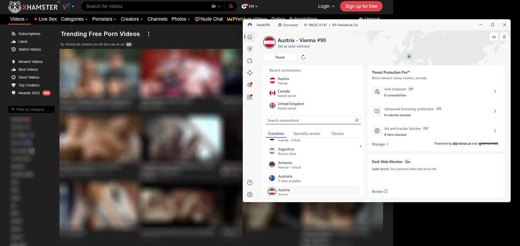520x246 pixels.
Task: Select Armenia Yerevan - Virtual in countries list
Action: (x=313, y=165)
